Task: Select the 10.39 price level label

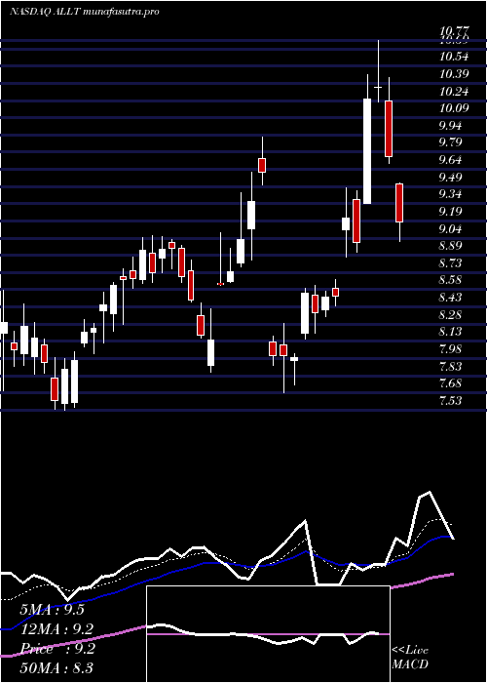Action: coord(455,73)
